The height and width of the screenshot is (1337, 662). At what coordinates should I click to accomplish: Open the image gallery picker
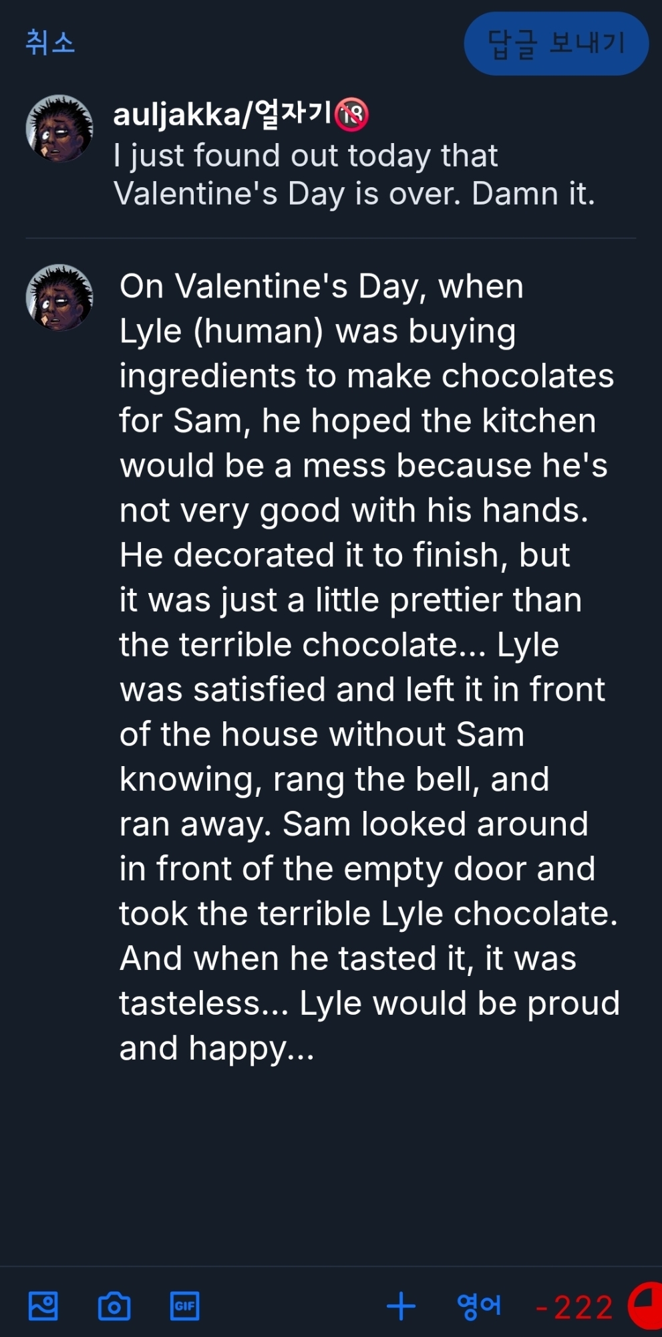click(x=43, y=1306)
